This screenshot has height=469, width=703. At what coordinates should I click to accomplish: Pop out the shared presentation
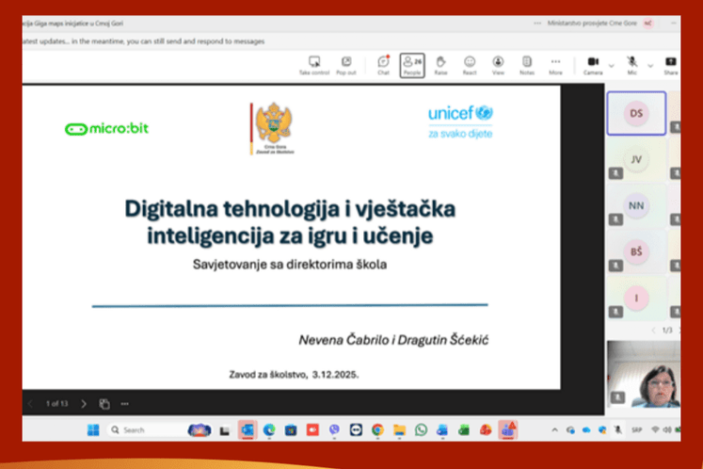click(345, 64)
